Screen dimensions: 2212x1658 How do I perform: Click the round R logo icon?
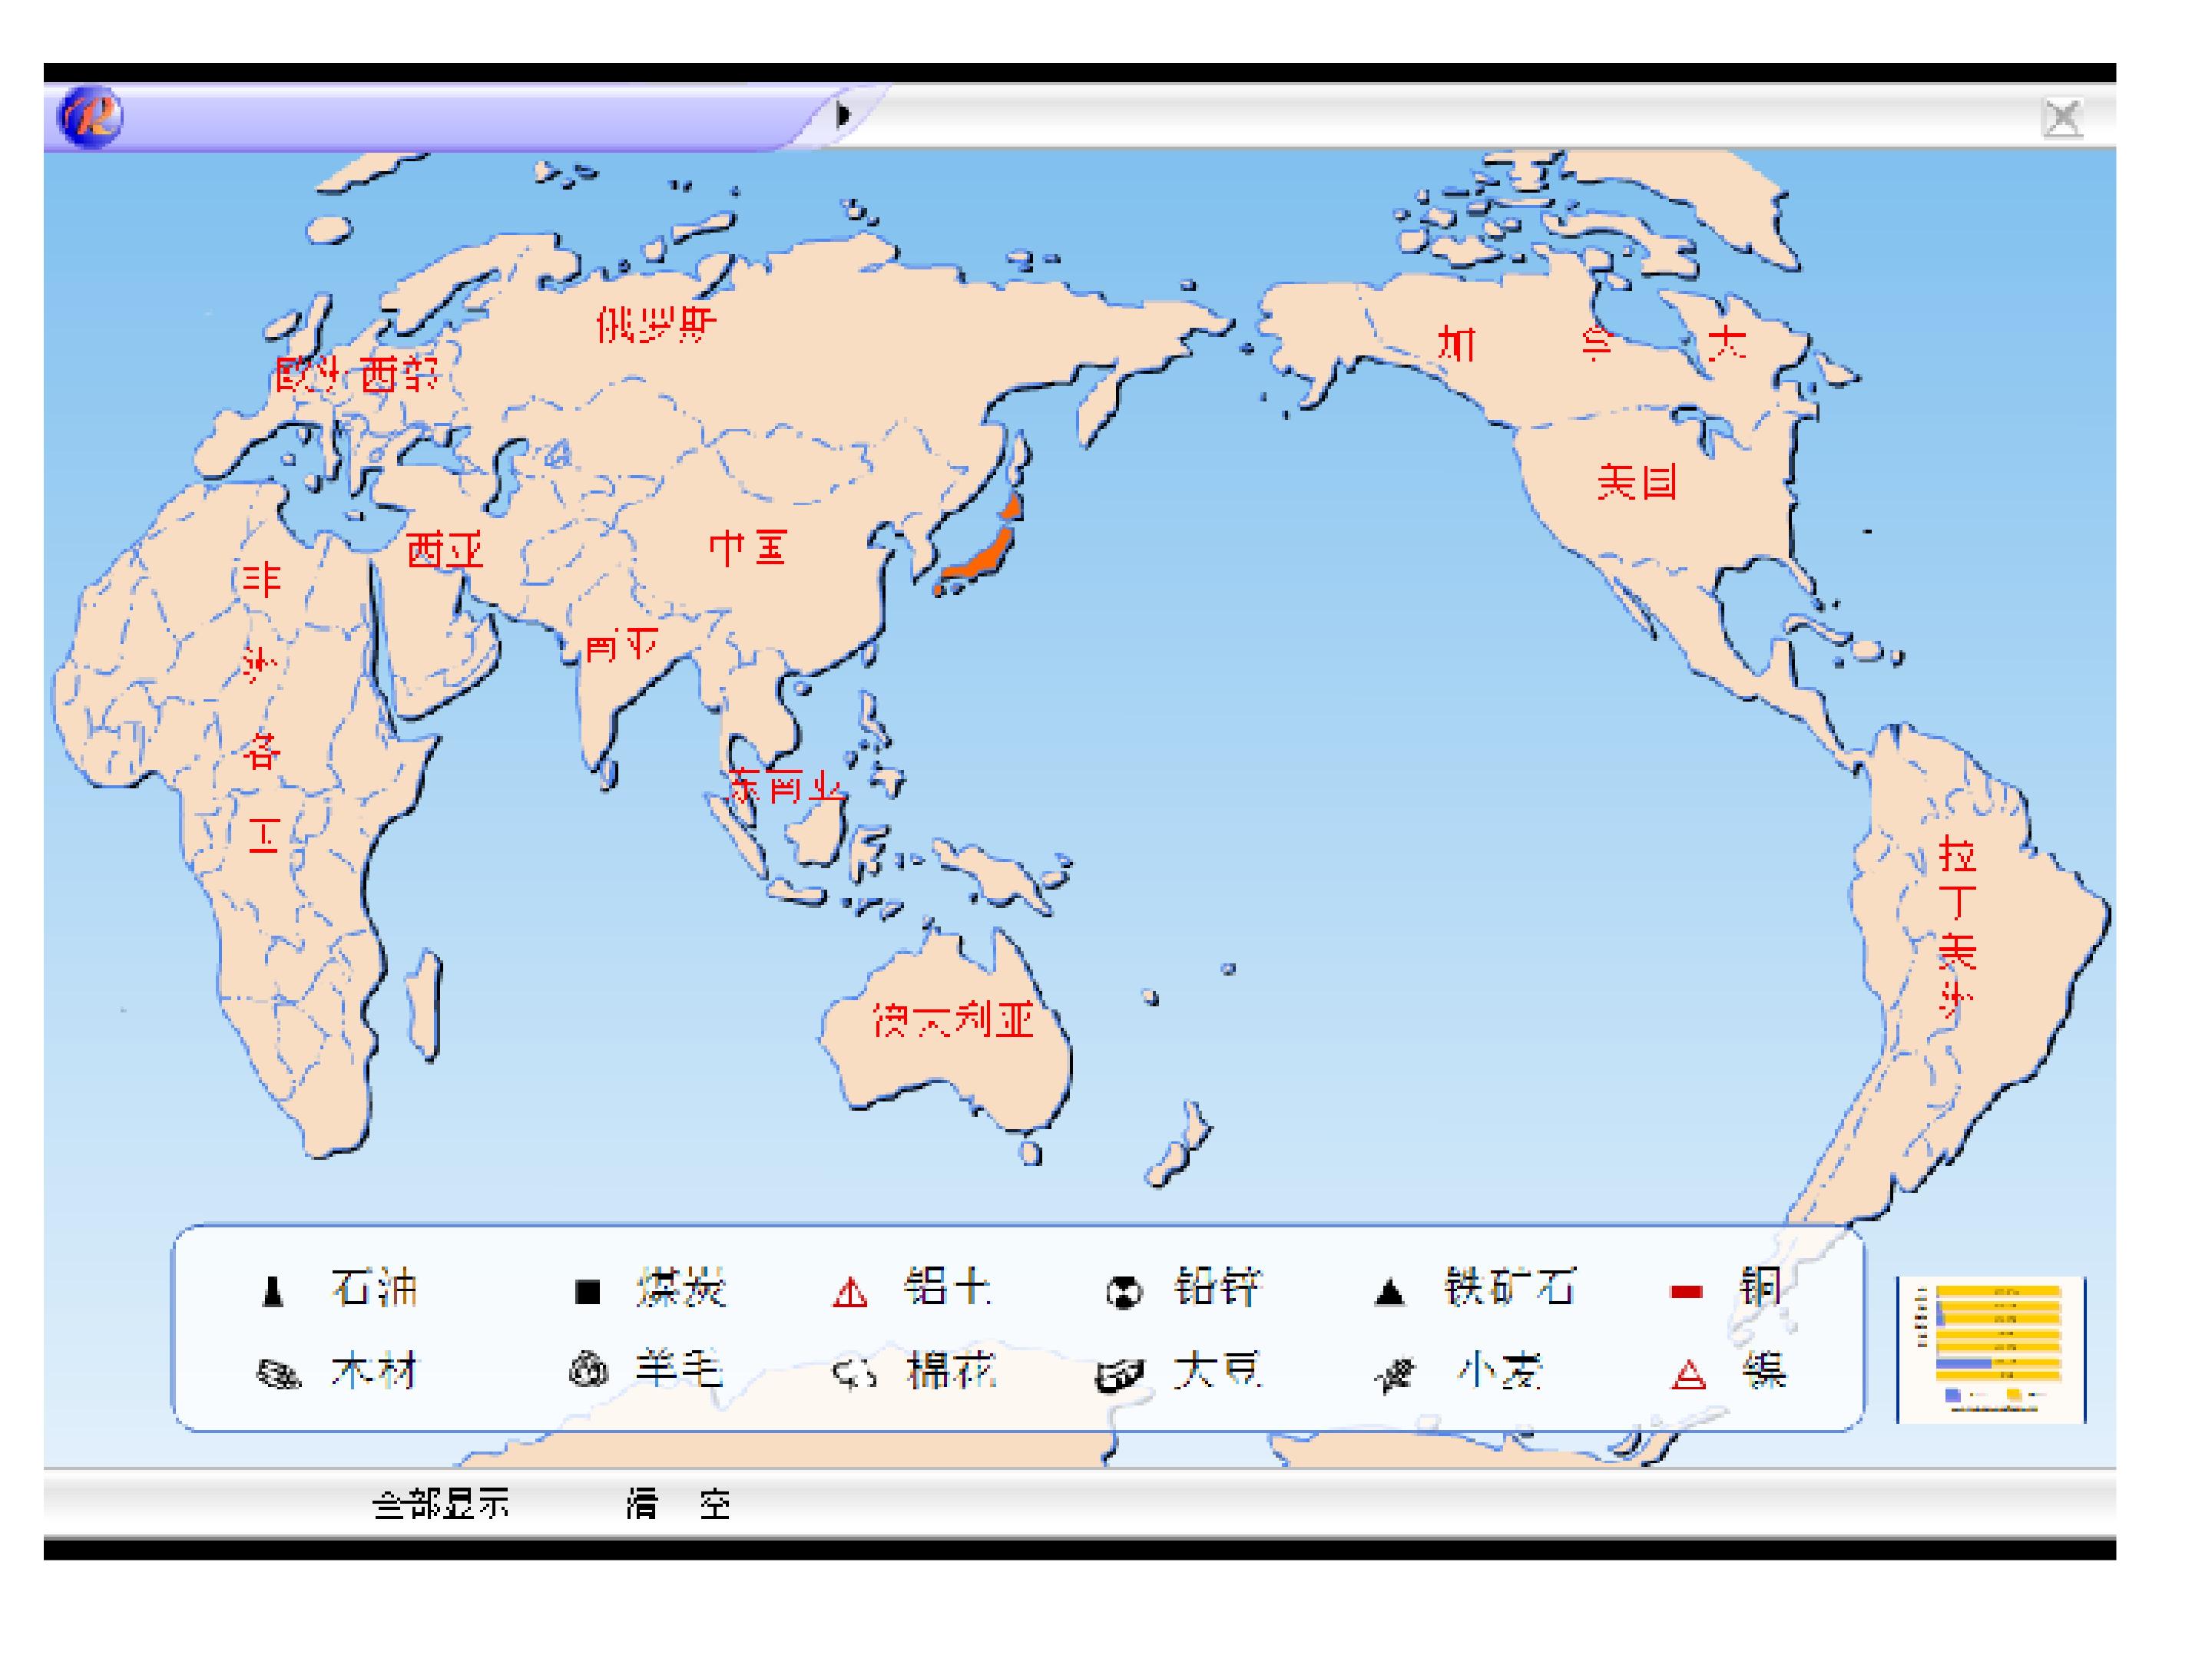click(90, 117)
